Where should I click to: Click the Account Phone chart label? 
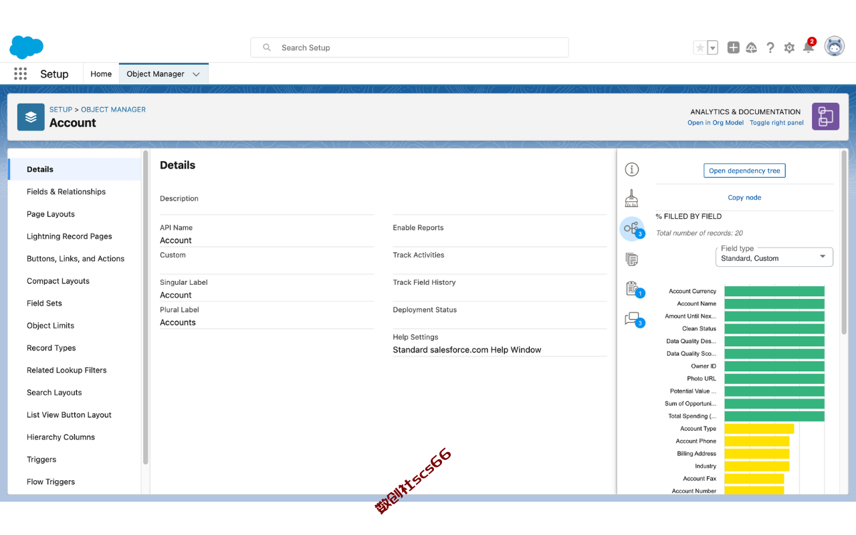(695, 441)
